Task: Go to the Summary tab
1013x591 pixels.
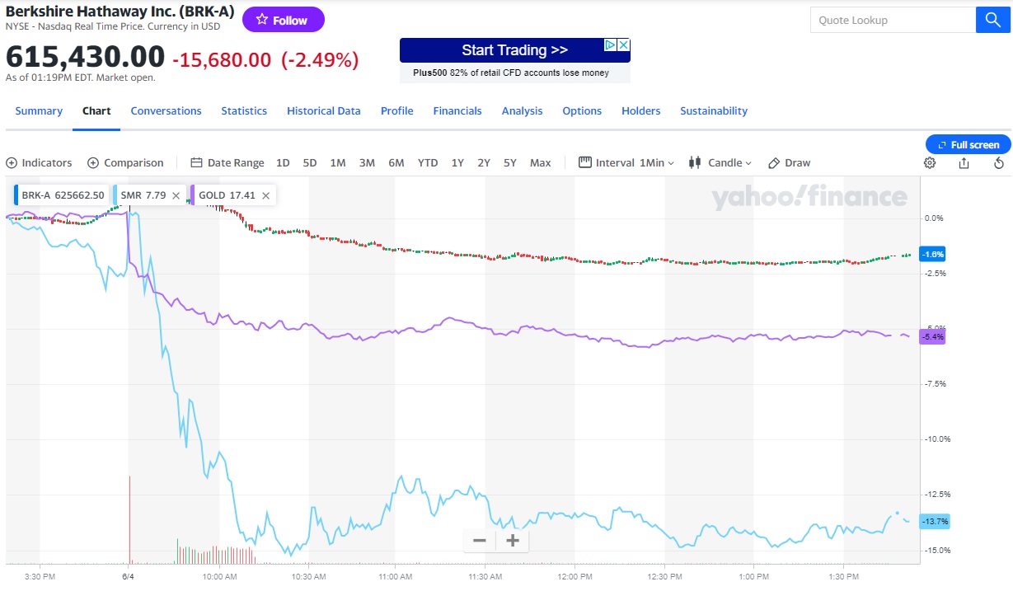Action: point(39,110)
